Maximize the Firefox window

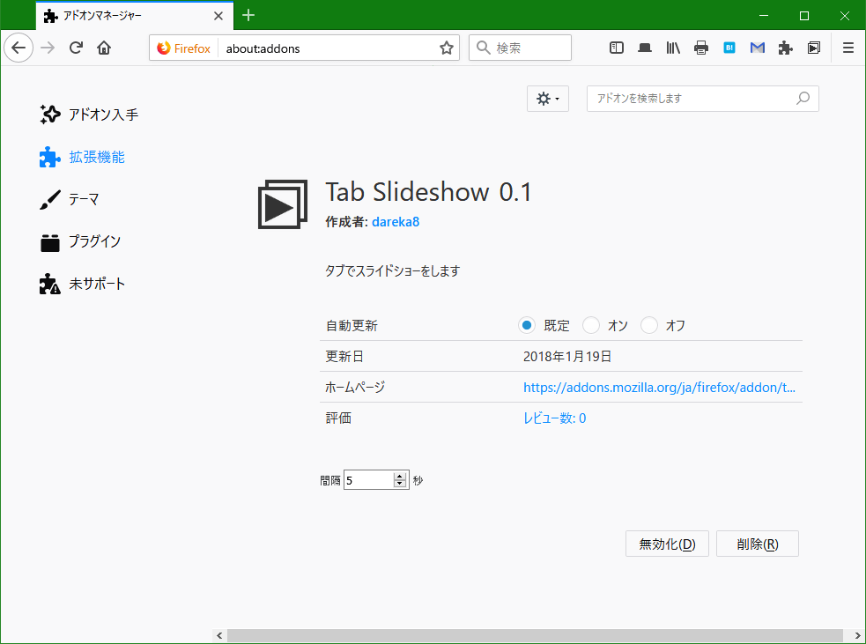(x=804, y=16)
